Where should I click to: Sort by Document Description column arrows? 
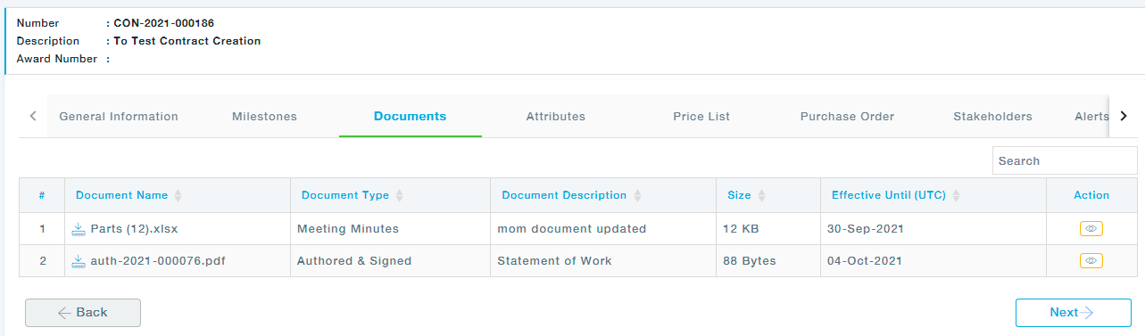click(x=636, y=195)
